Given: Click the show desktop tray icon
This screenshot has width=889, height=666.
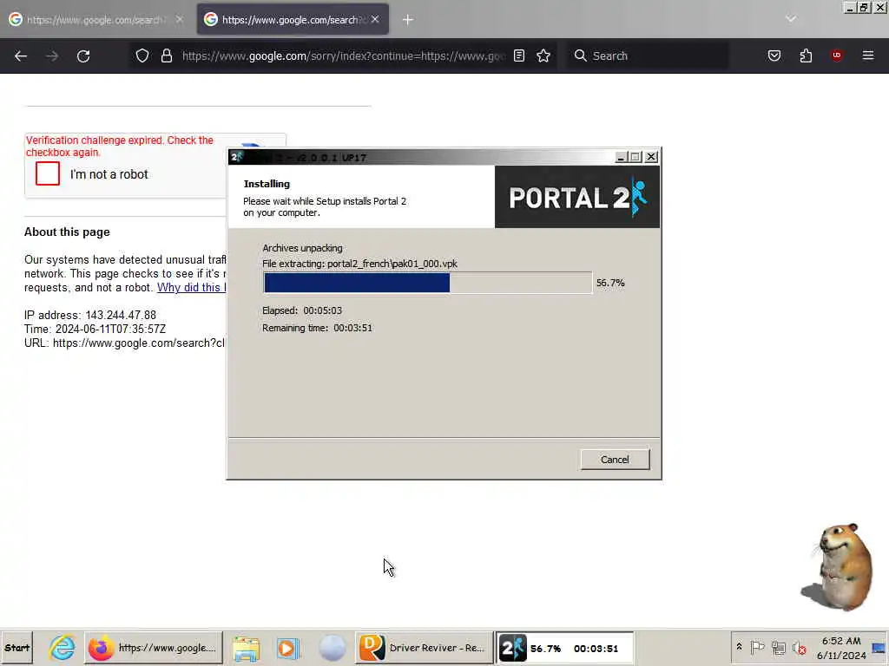Looking at the screenshot, I should 879,648.
